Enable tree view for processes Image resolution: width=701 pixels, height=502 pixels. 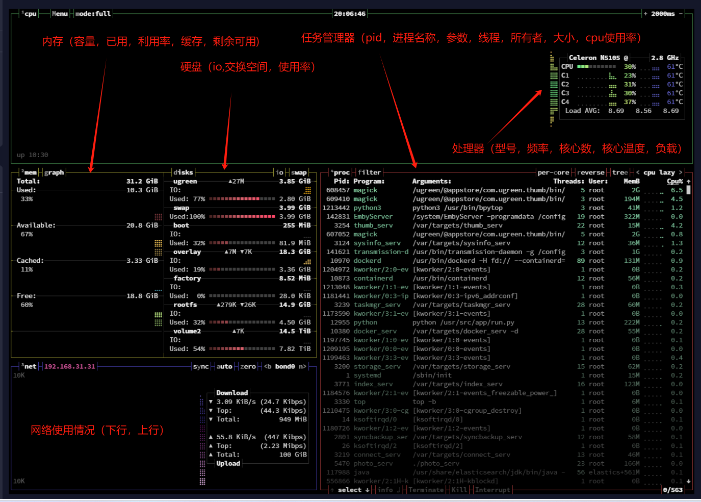click(x=620, y=172)
